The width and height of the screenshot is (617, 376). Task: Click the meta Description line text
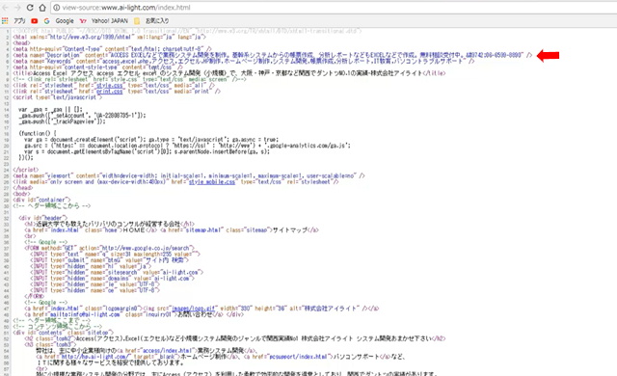click(x=273, y=55)
